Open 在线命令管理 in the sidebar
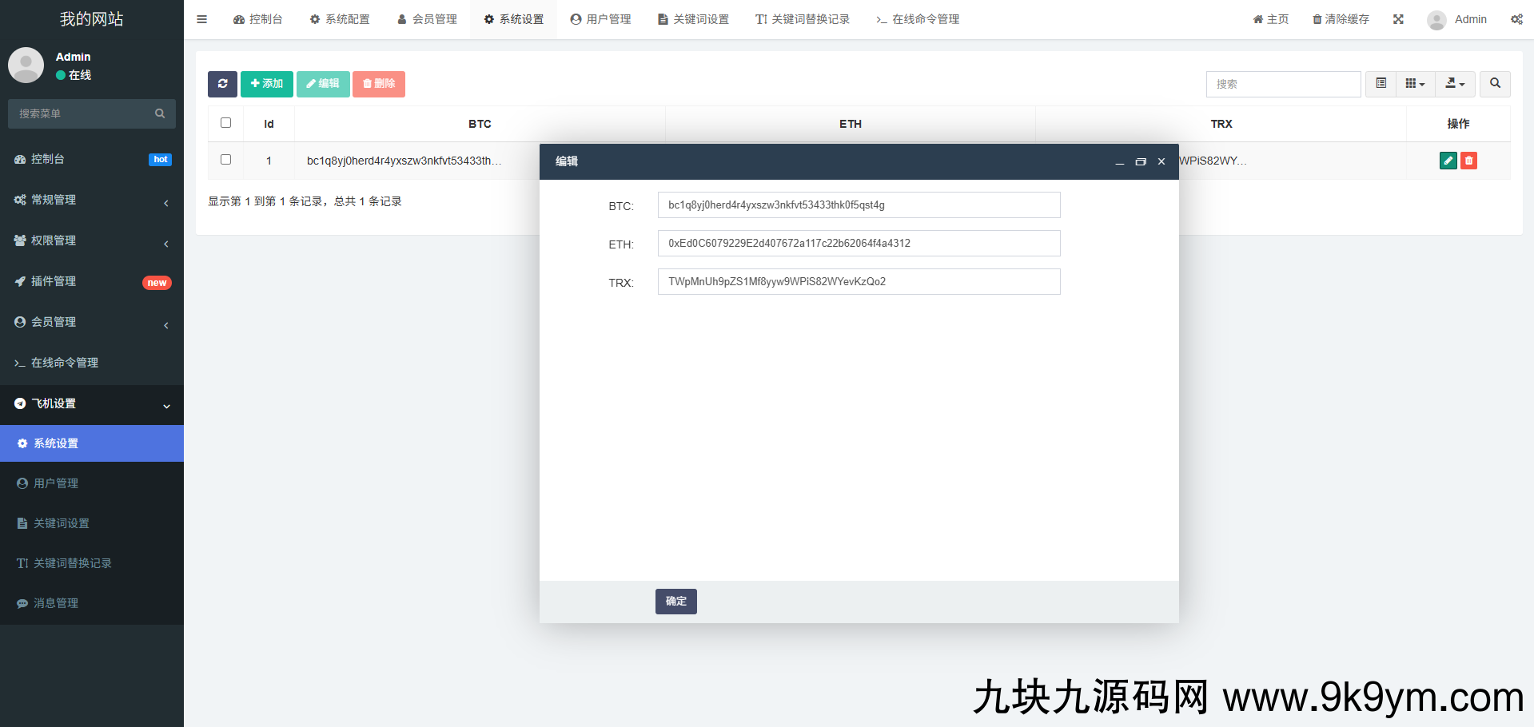The height and width of the screenshot is (727, 1534). [92, 363]
